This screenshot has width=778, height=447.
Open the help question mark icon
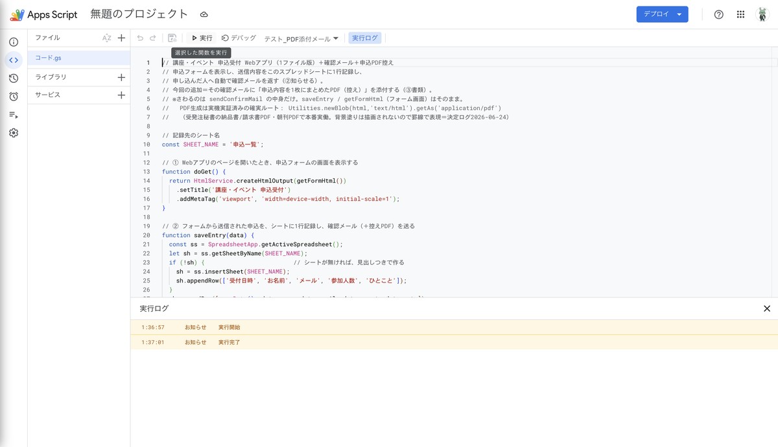coord(718,14)
